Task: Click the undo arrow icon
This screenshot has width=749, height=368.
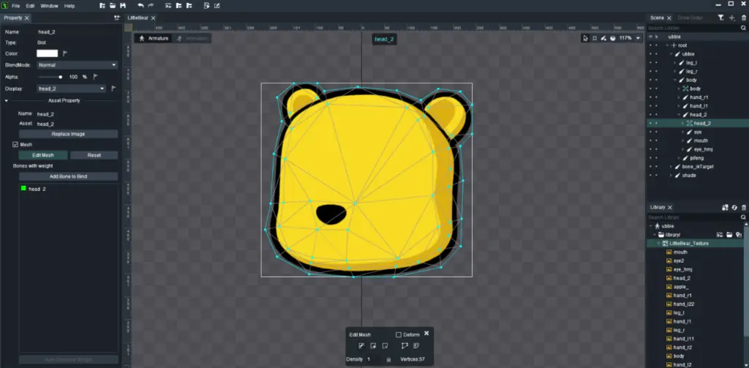Action: (x=140, y=6)
